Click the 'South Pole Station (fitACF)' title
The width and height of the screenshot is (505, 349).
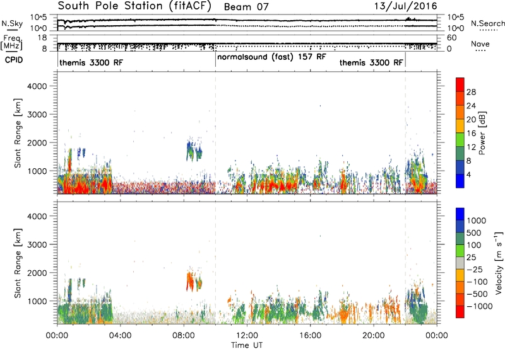[134, 6]
